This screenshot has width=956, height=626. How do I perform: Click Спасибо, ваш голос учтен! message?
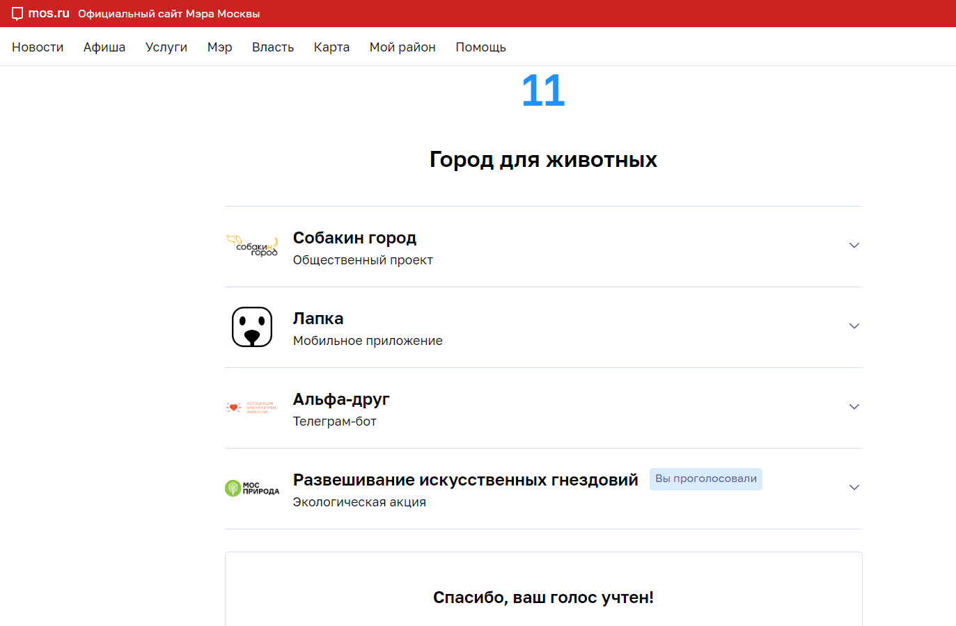click(x=543, y=597)
